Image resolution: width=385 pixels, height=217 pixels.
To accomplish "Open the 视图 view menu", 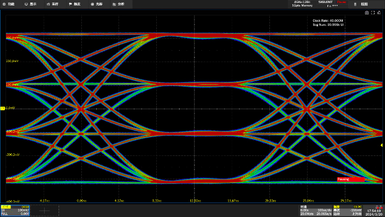I will (364, 3).
